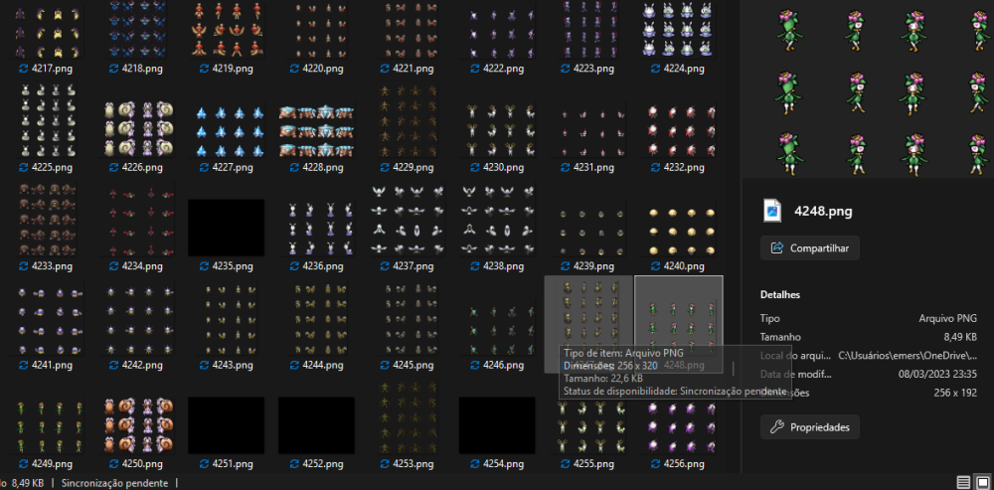Click 'Sincronização pendente' in the status bar
The image size is (994, 490).
pos(114,483)
